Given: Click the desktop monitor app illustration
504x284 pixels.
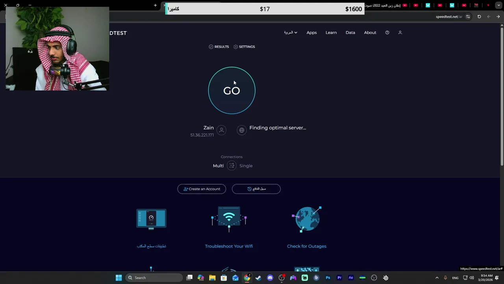Looking at the screenshot, I should (151, 219).
